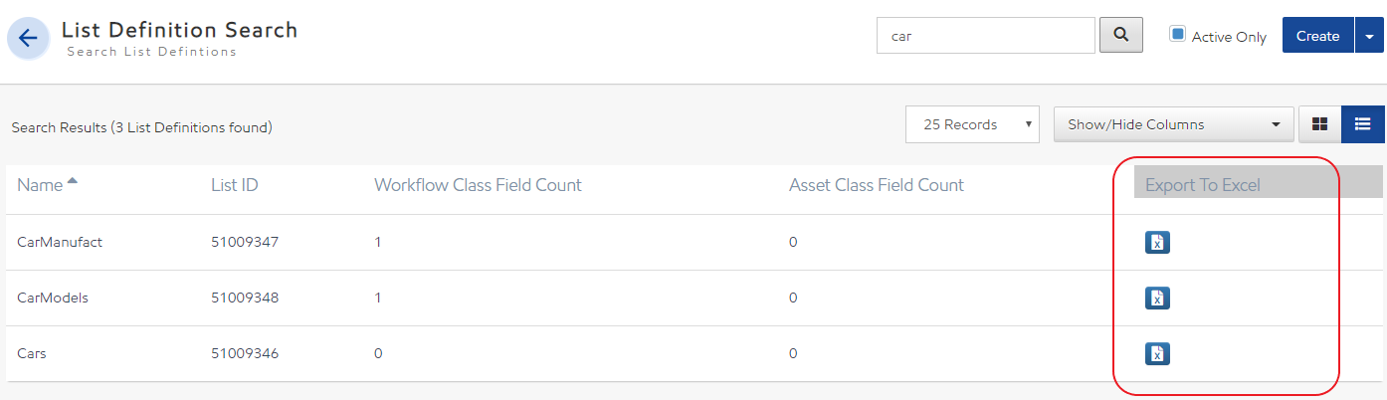Image resolution: width=1387 pixels, height=400 pixels.
Task: Export CarManufact list to Excel
Action: 1157,243
